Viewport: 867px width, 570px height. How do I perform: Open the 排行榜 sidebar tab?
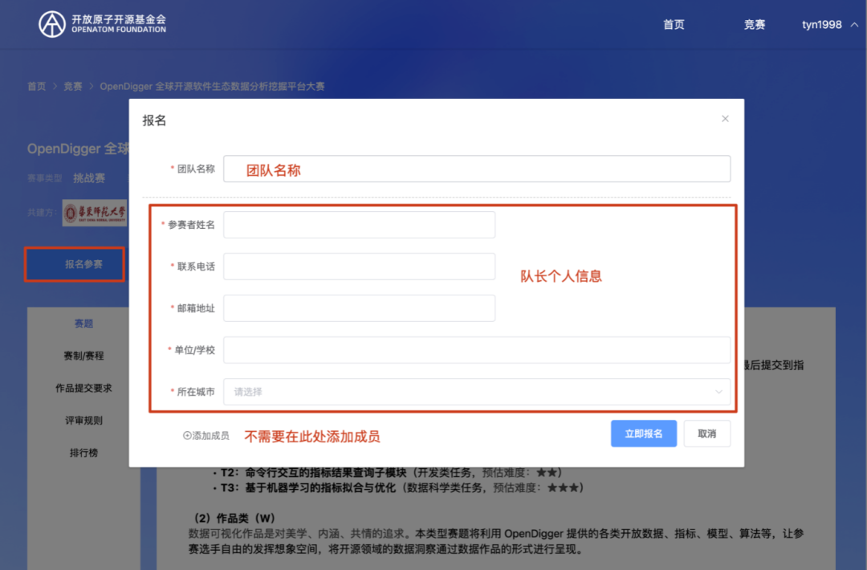(x=83, y=453)
